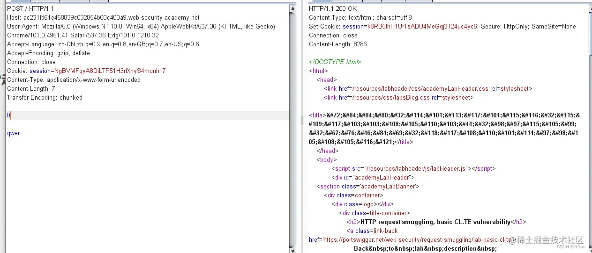This screenshot has width=592, height=253.
Task: Click the section class='academyLabBanner' line
Action: (x=368, y=186)
